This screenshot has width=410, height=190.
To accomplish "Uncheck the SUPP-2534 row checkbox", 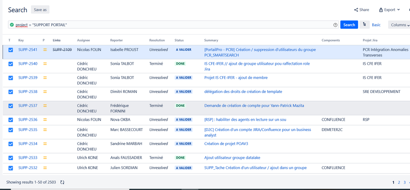I will pos(11,144).
